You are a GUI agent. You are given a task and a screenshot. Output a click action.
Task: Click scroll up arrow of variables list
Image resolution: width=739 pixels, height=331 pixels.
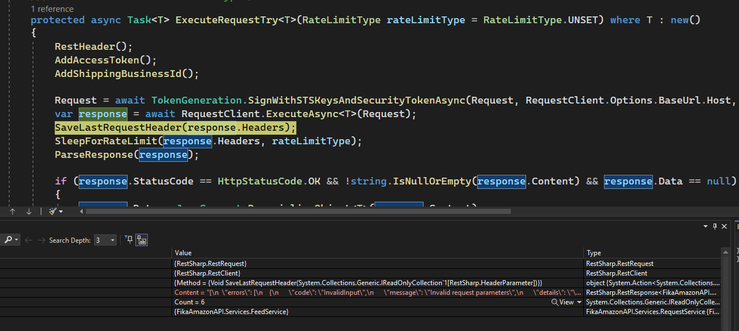[727, 252]
